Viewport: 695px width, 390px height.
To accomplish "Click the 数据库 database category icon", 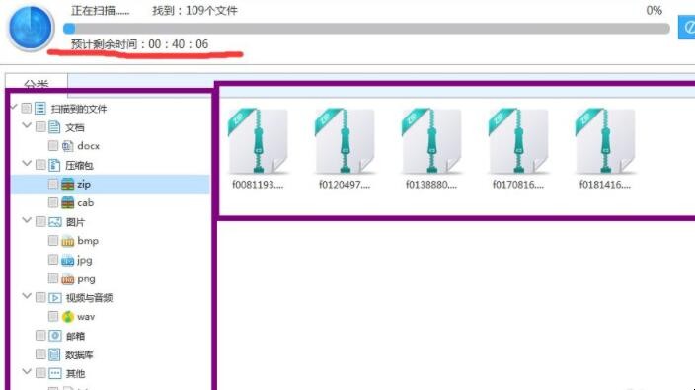I will [x=54, y=354].
